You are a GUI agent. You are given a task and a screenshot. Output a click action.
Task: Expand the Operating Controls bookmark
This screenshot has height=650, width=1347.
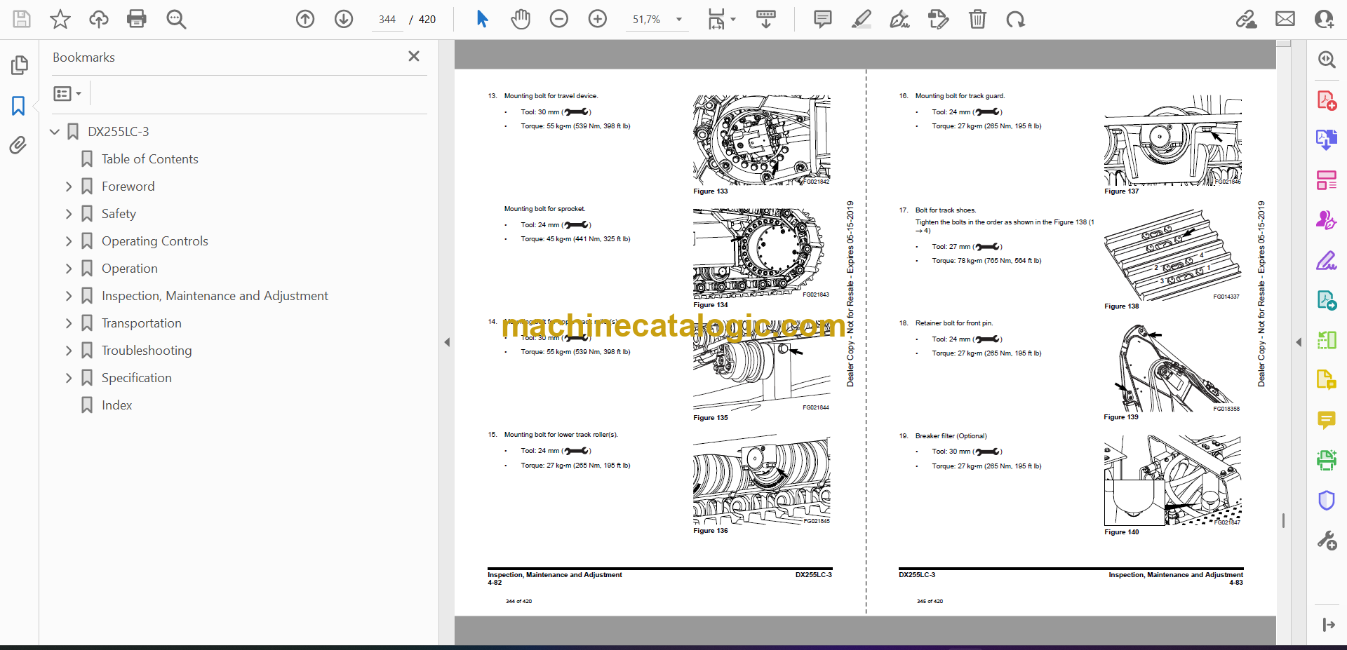[x=69, y=241]
